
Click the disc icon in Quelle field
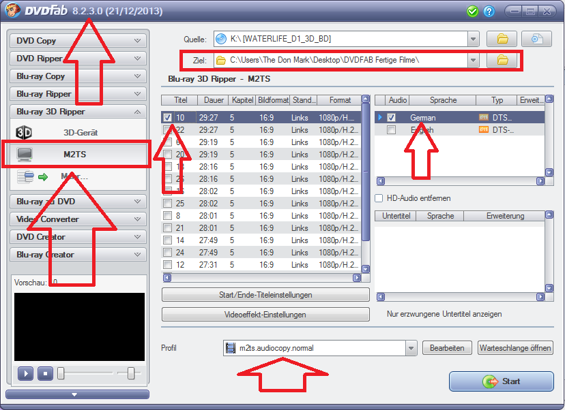221,39
